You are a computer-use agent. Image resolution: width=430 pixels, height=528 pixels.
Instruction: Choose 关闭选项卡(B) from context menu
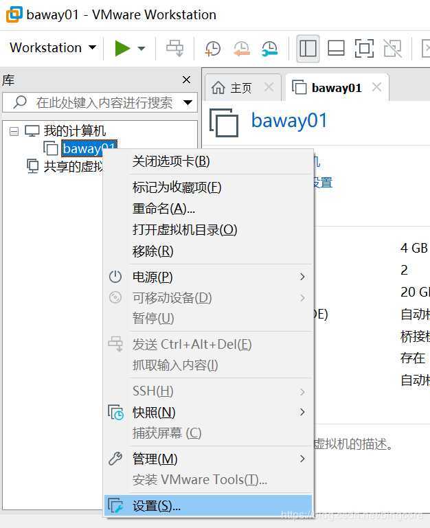pos(208,161)
